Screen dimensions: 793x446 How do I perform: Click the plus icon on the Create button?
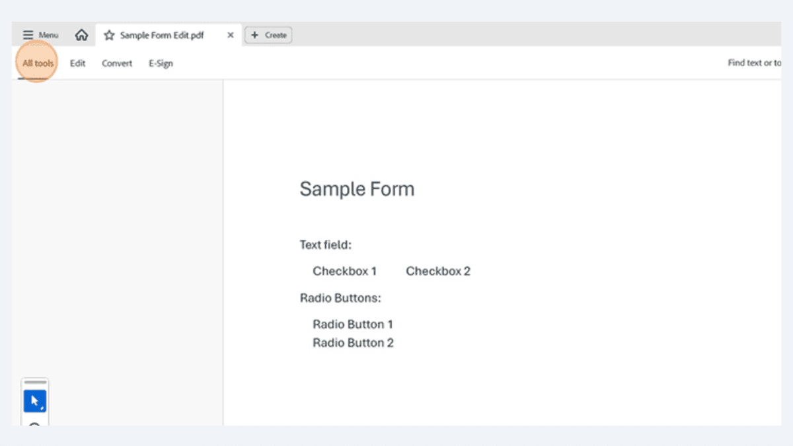(x=255, y=34)
